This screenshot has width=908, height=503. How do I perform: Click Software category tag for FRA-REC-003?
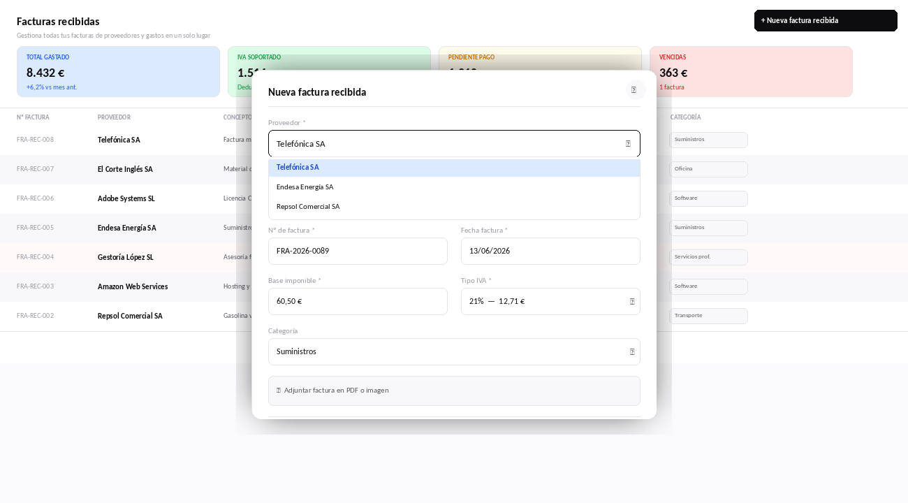[708, 286]
